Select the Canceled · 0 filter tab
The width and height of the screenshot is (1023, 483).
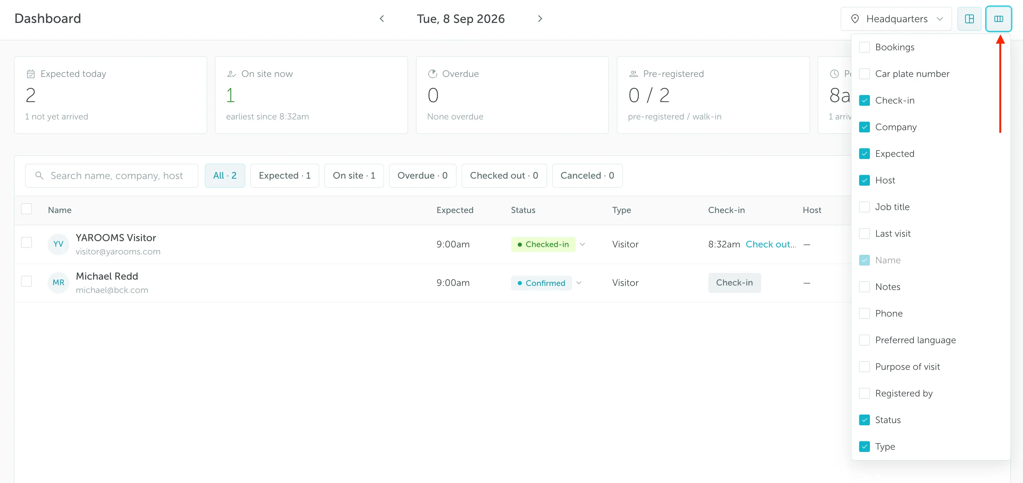(x=587, y=176)
